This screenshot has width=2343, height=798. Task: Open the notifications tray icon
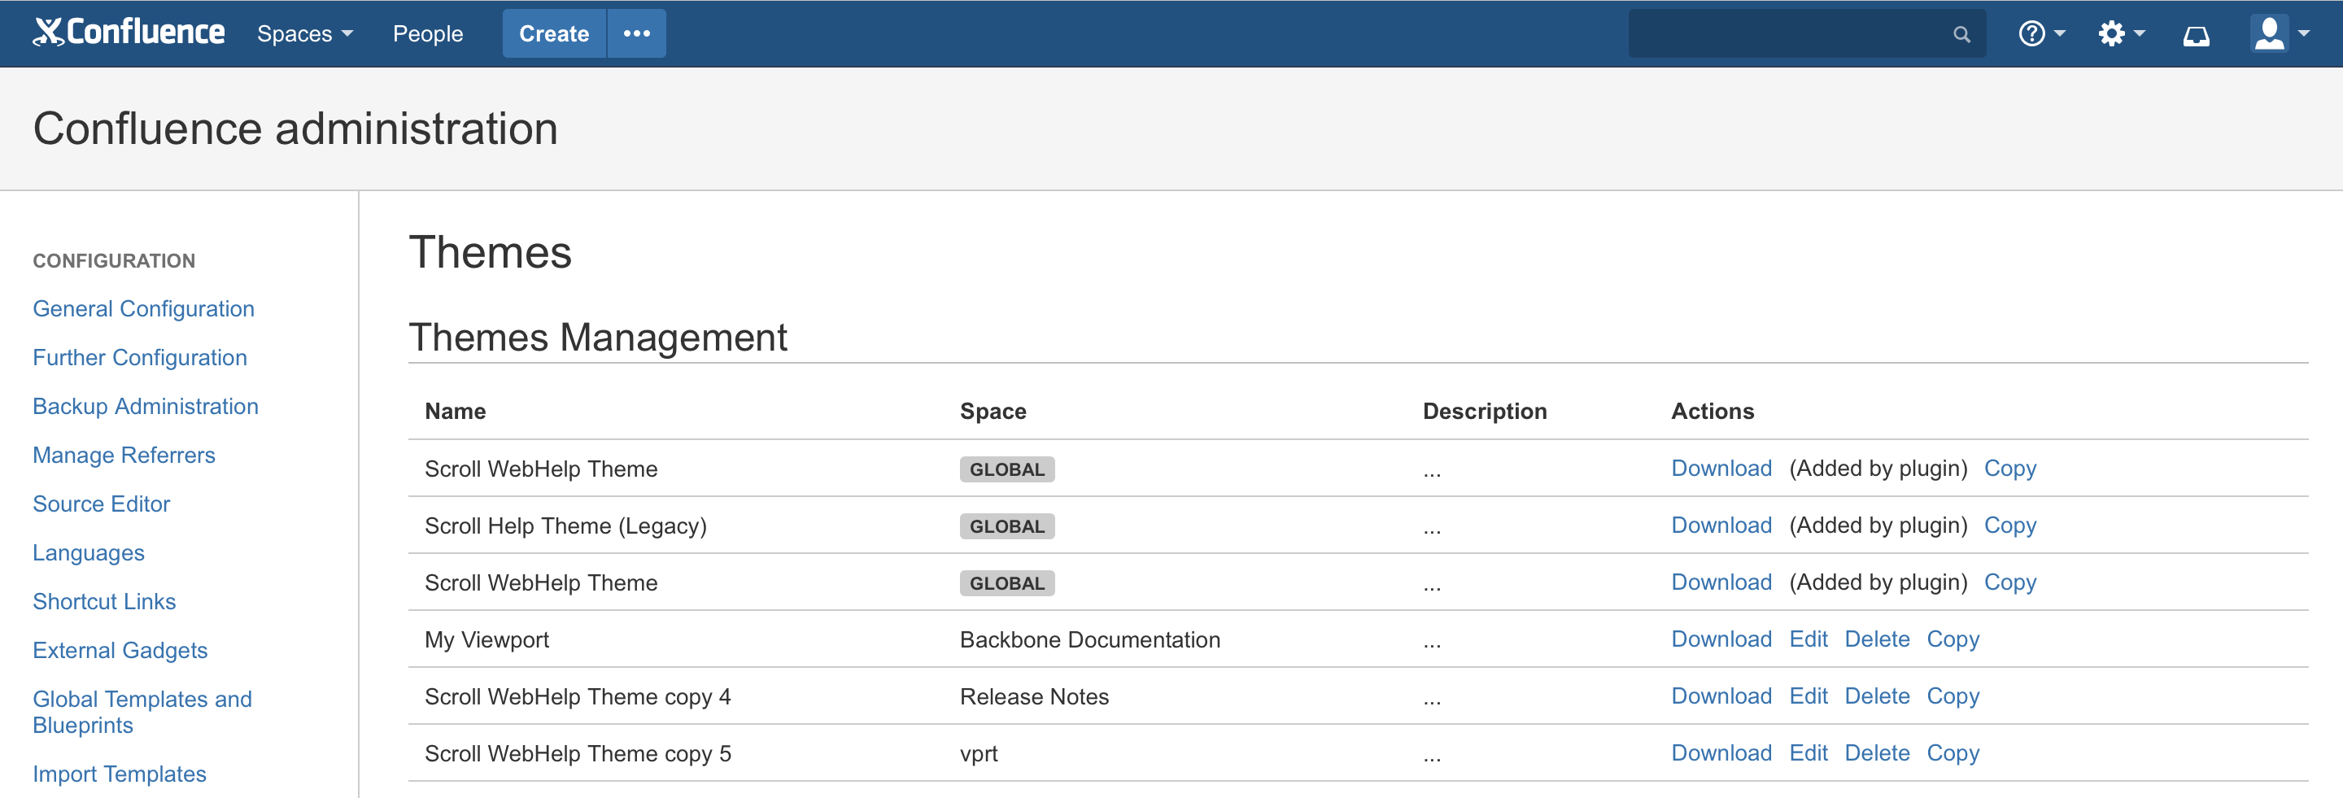2196,36
